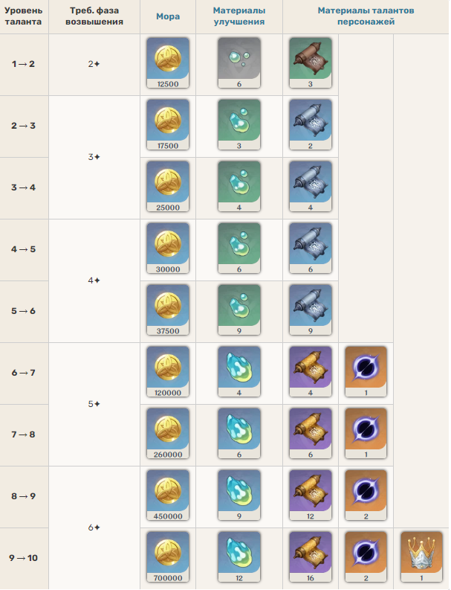Screen dimensions: 451x590
Task: Follow the Материалы талантов персонажей header link
Action: point(366,16)
